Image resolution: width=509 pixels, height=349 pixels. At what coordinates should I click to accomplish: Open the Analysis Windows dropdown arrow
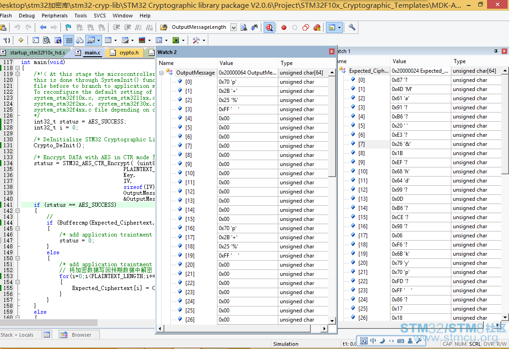coord(149,40)
